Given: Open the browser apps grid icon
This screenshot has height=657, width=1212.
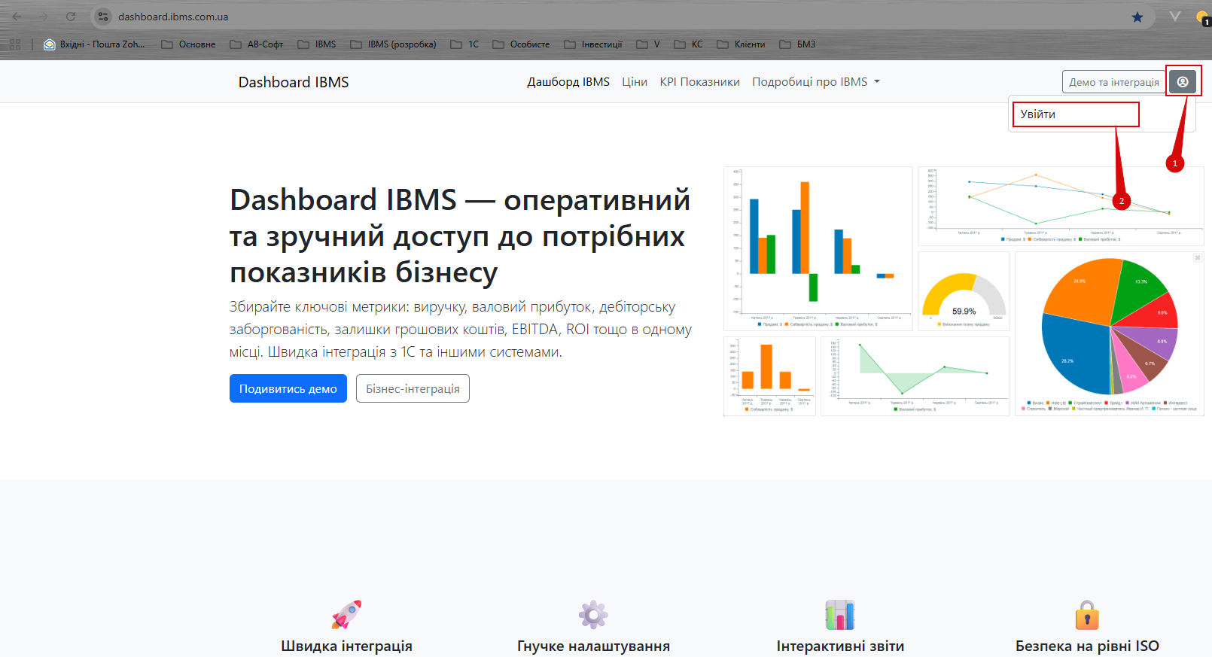Looking at the screenshot, I should coord(15,44).
